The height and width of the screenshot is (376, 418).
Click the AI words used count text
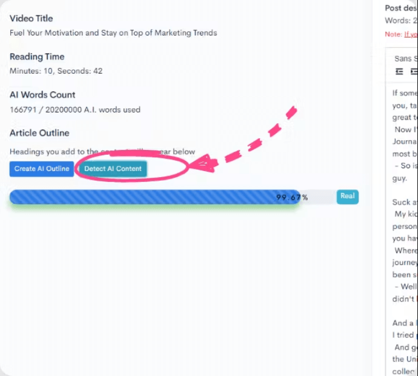(x=75, y=109)
